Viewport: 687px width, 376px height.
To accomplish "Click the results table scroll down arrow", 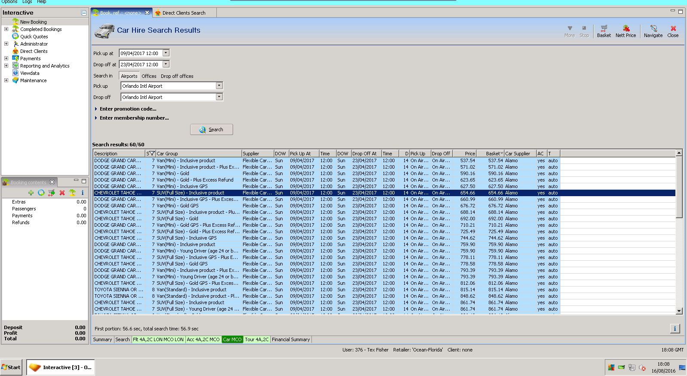I will pos(679,311).
